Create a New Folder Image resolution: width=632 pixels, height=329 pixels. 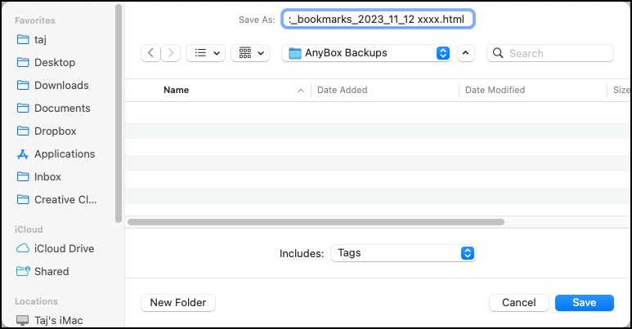tap(178, 302)
